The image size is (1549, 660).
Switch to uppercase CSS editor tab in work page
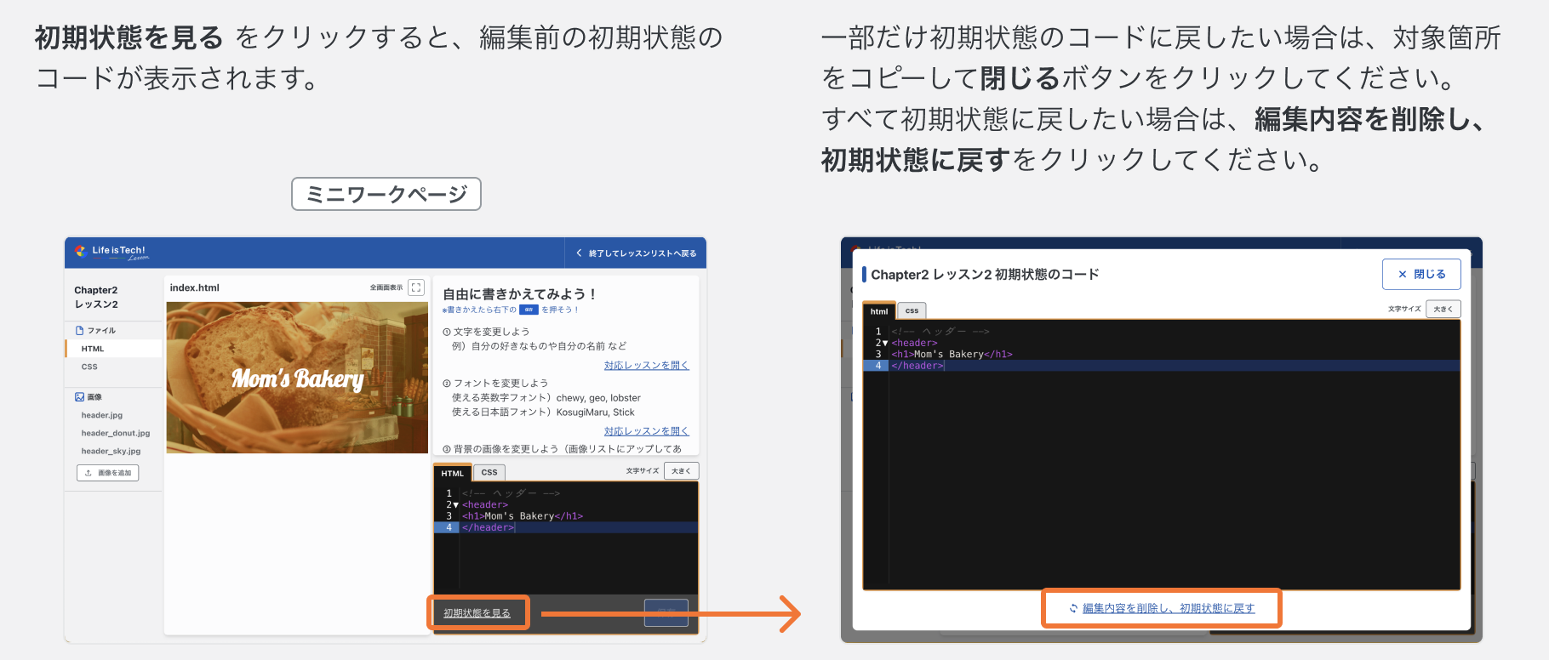click(489, 472)
